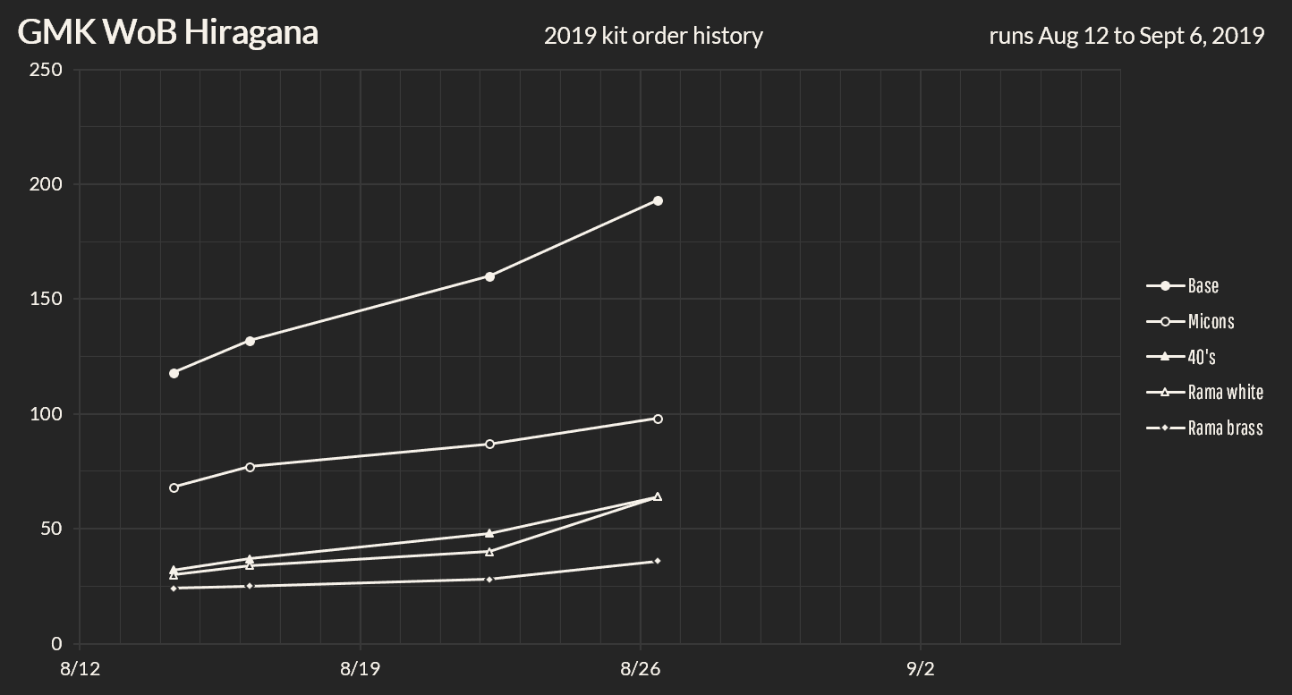Click the Base data point near 193
This screenshot has width=1292, height=695.
coord(658,200)
